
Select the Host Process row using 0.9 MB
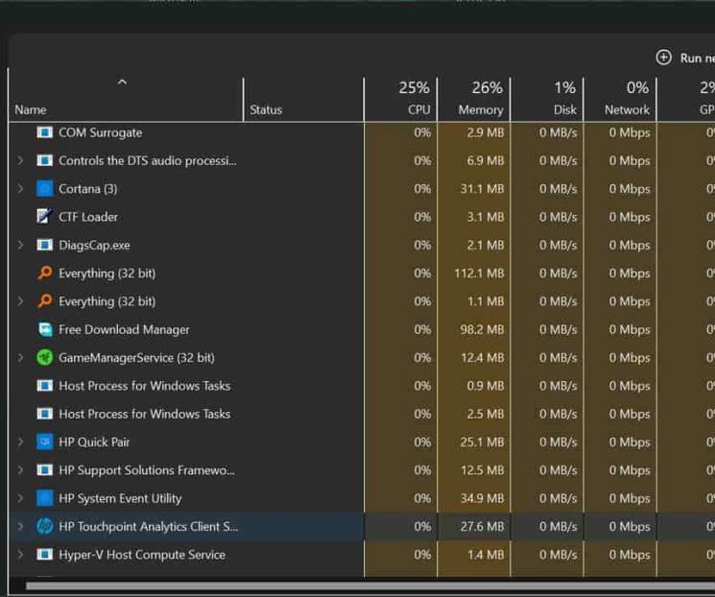[x=144, y=386]
